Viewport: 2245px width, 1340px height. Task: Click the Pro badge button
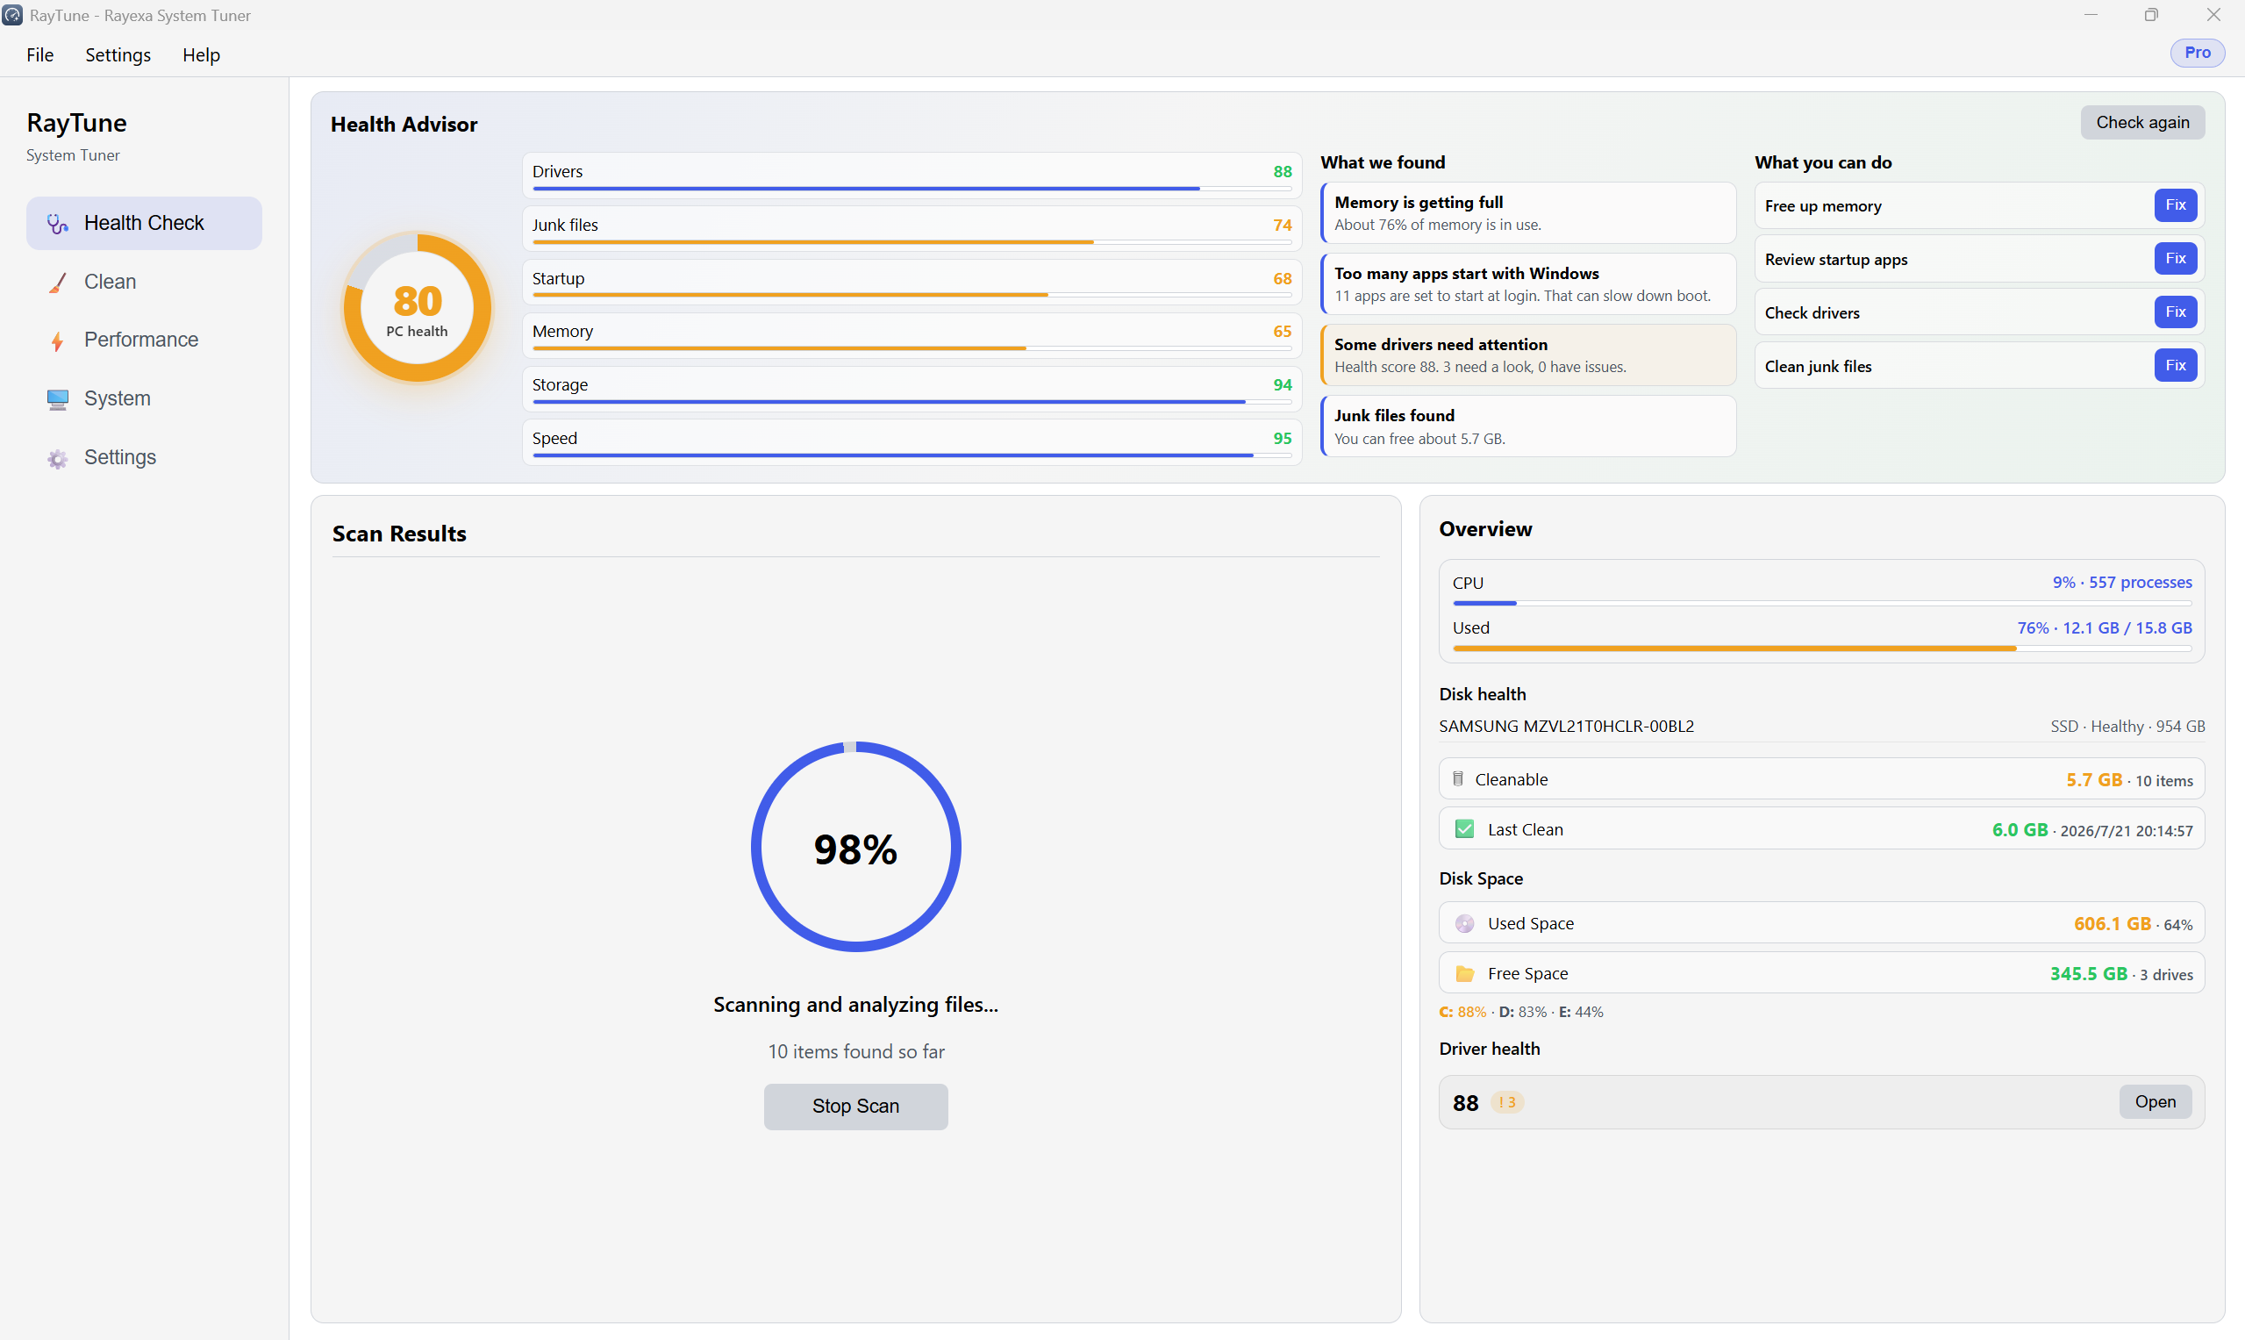(x=2196, y=53)
